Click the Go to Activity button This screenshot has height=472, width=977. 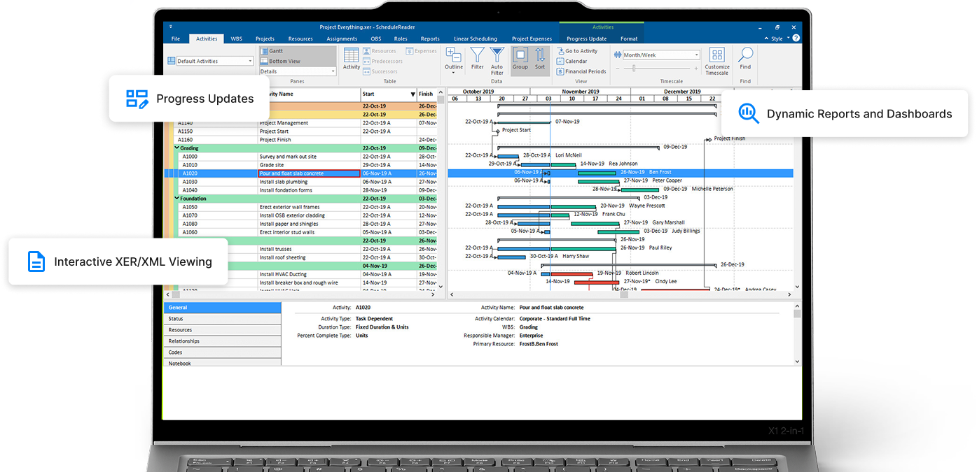tap(577, 51)
